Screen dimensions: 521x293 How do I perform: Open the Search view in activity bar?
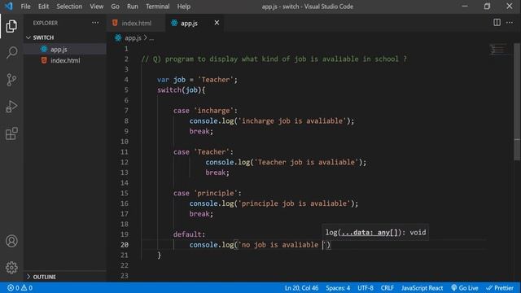[x=11, y=52]
